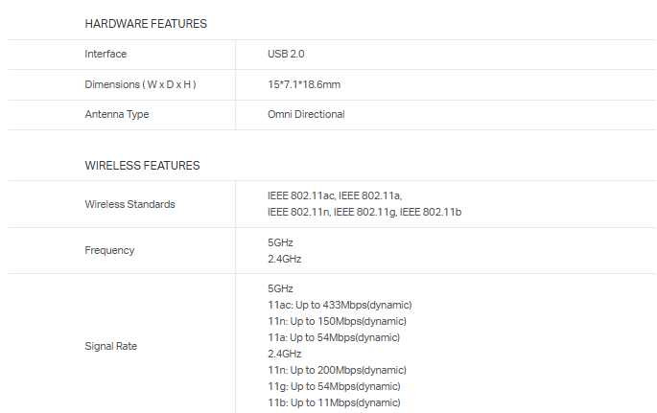Click the USB 2.0 interface value
Viewport: 657px width, 413px height.
tap(286, 54)
